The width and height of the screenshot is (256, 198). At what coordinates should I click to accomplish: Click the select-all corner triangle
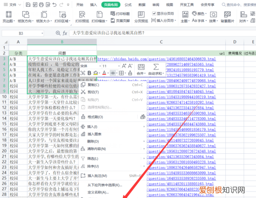[6, 42]
